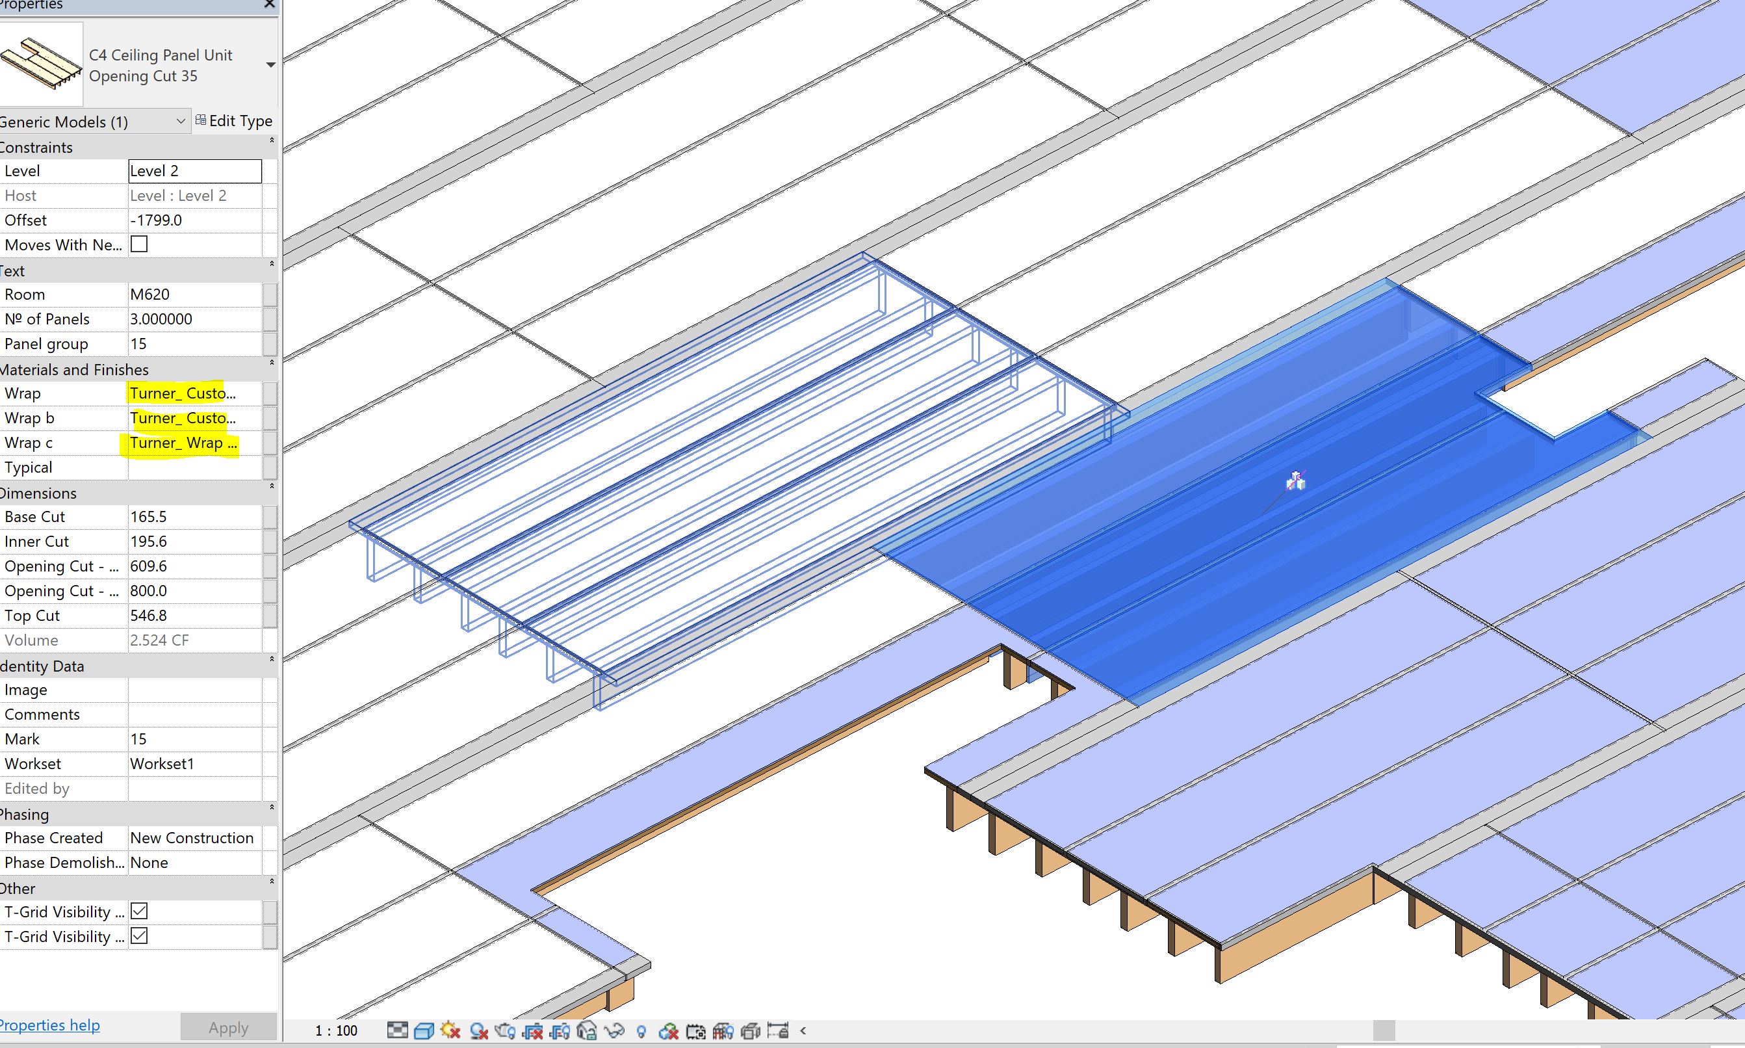Open the type selector dropdown arrow

tap(270, 65)
